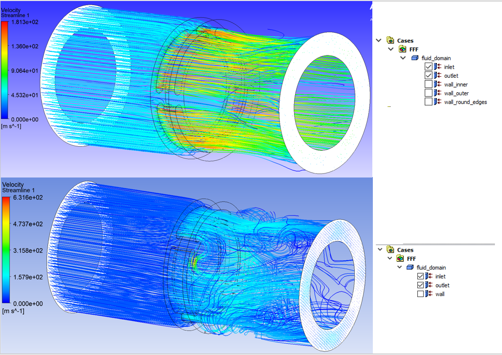502x355 pixels.
Task: Select the wall_inner tree item
Action: [x=456, y=85]
